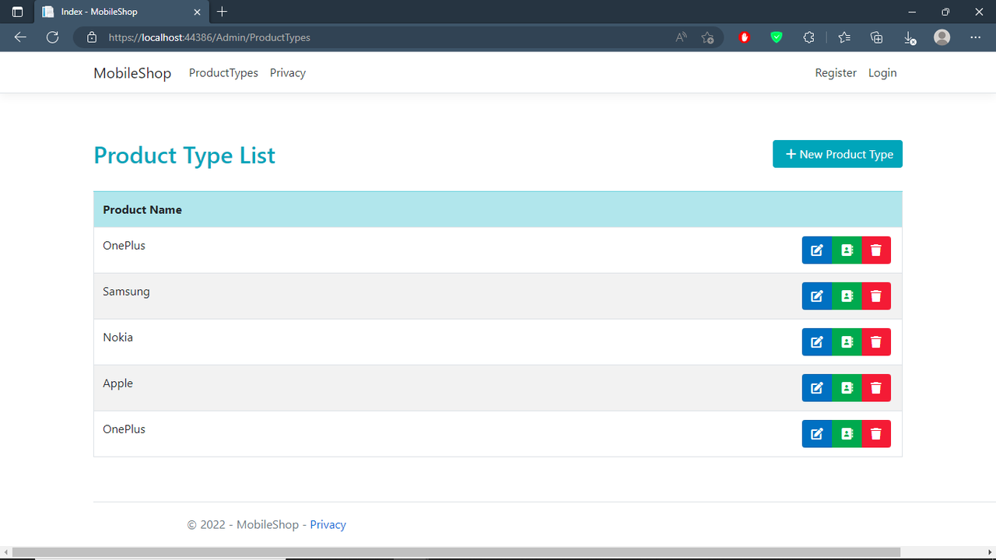Show details for the Apple row
The image size is (996, 560).
(x=847, y=388)
